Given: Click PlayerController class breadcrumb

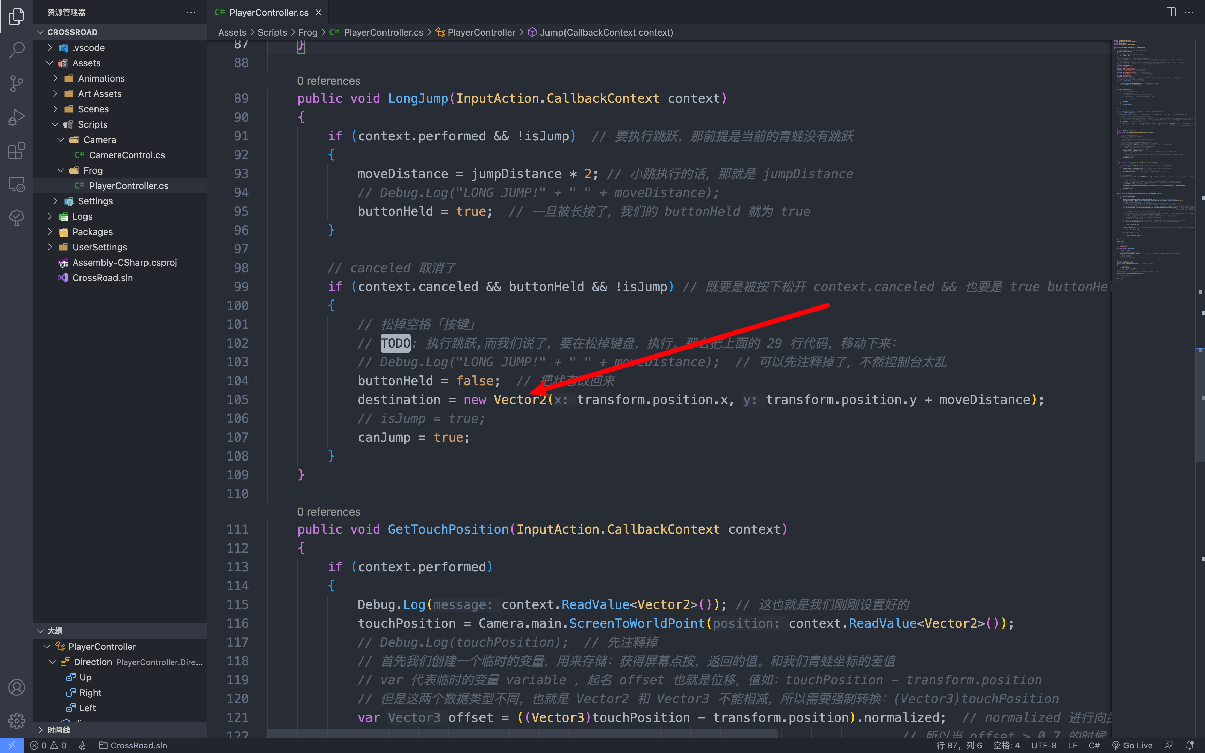Looking at the screenshot, I should pos(475,32).
